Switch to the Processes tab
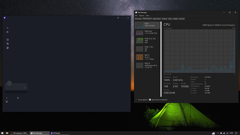Screen dimensions: 240x135 (138, 19)
